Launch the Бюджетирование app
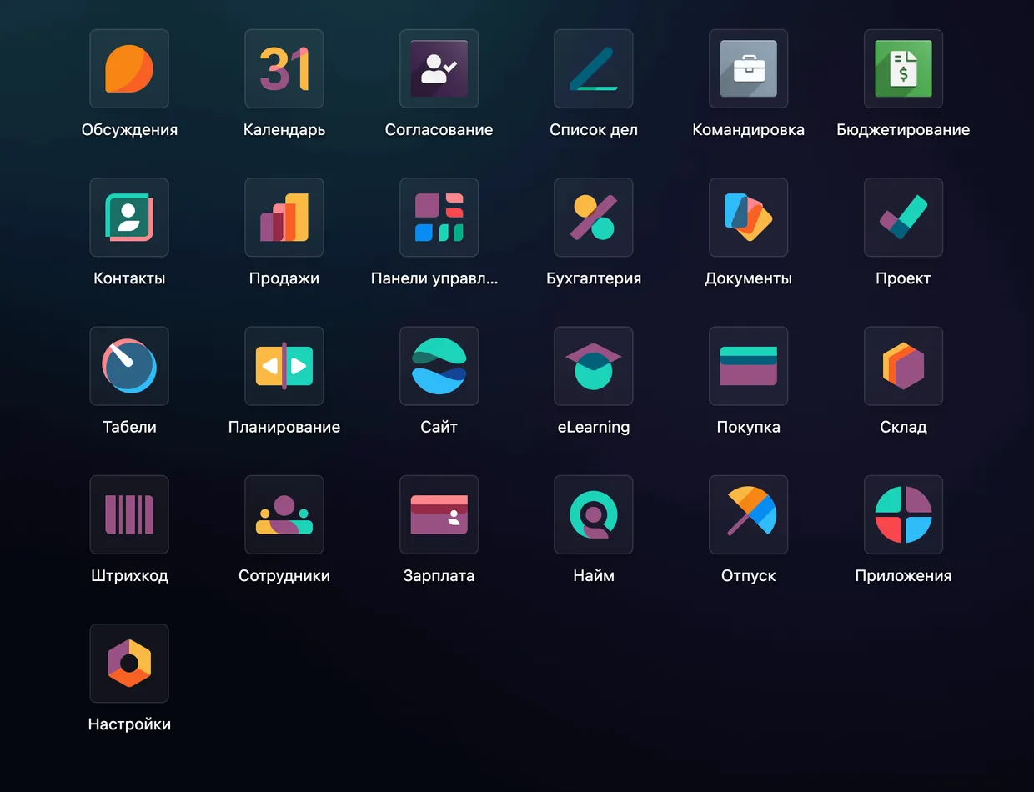1034x792 pixels. [x=903, y=68]
